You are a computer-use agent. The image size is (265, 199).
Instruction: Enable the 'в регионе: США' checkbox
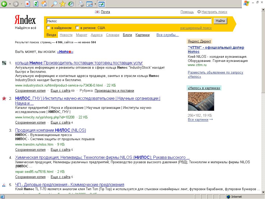pyautogui.click(x=77, y=27)
